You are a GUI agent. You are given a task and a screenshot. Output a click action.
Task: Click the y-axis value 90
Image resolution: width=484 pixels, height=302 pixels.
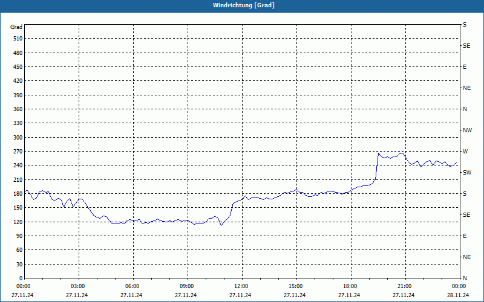tap(19, 236)
